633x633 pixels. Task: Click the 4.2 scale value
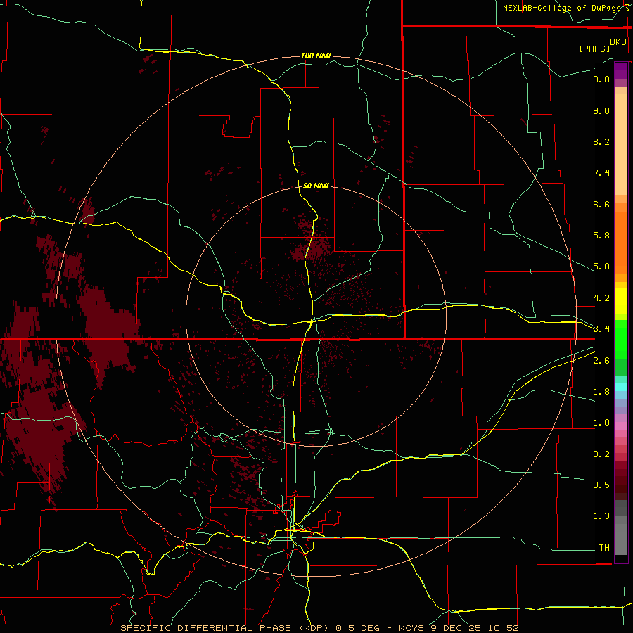pyautogui.click(x=601, y=298)
